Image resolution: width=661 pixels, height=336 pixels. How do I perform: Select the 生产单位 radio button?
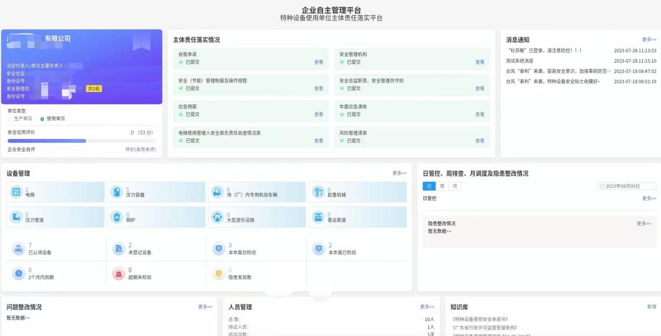coord(9,119)
